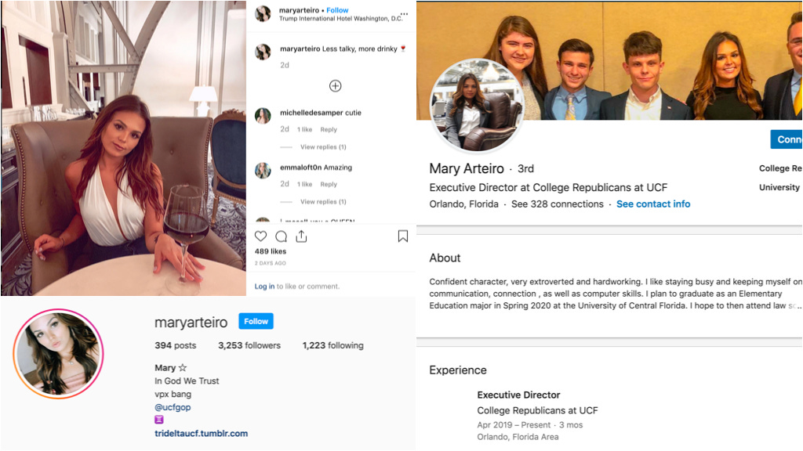The height and width of the screenshot is (451, 803).
Task: Open the three-dot post options menu
Action: tap(404, 13)
